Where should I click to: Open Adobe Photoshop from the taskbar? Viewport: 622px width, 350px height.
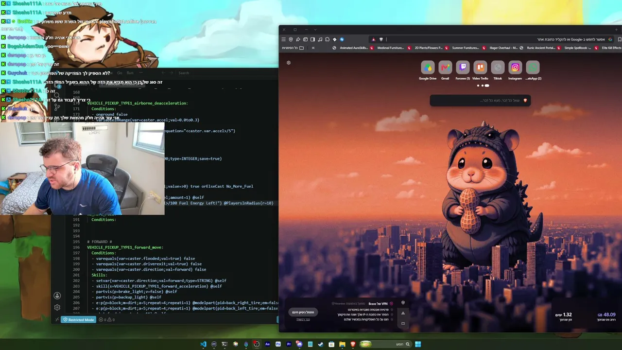pyautogui.click(x=278, y=344)
